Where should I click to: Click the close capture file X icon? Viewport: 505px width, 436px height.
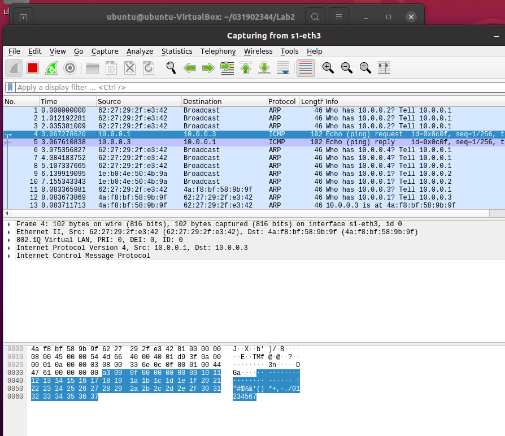[130, 68]
